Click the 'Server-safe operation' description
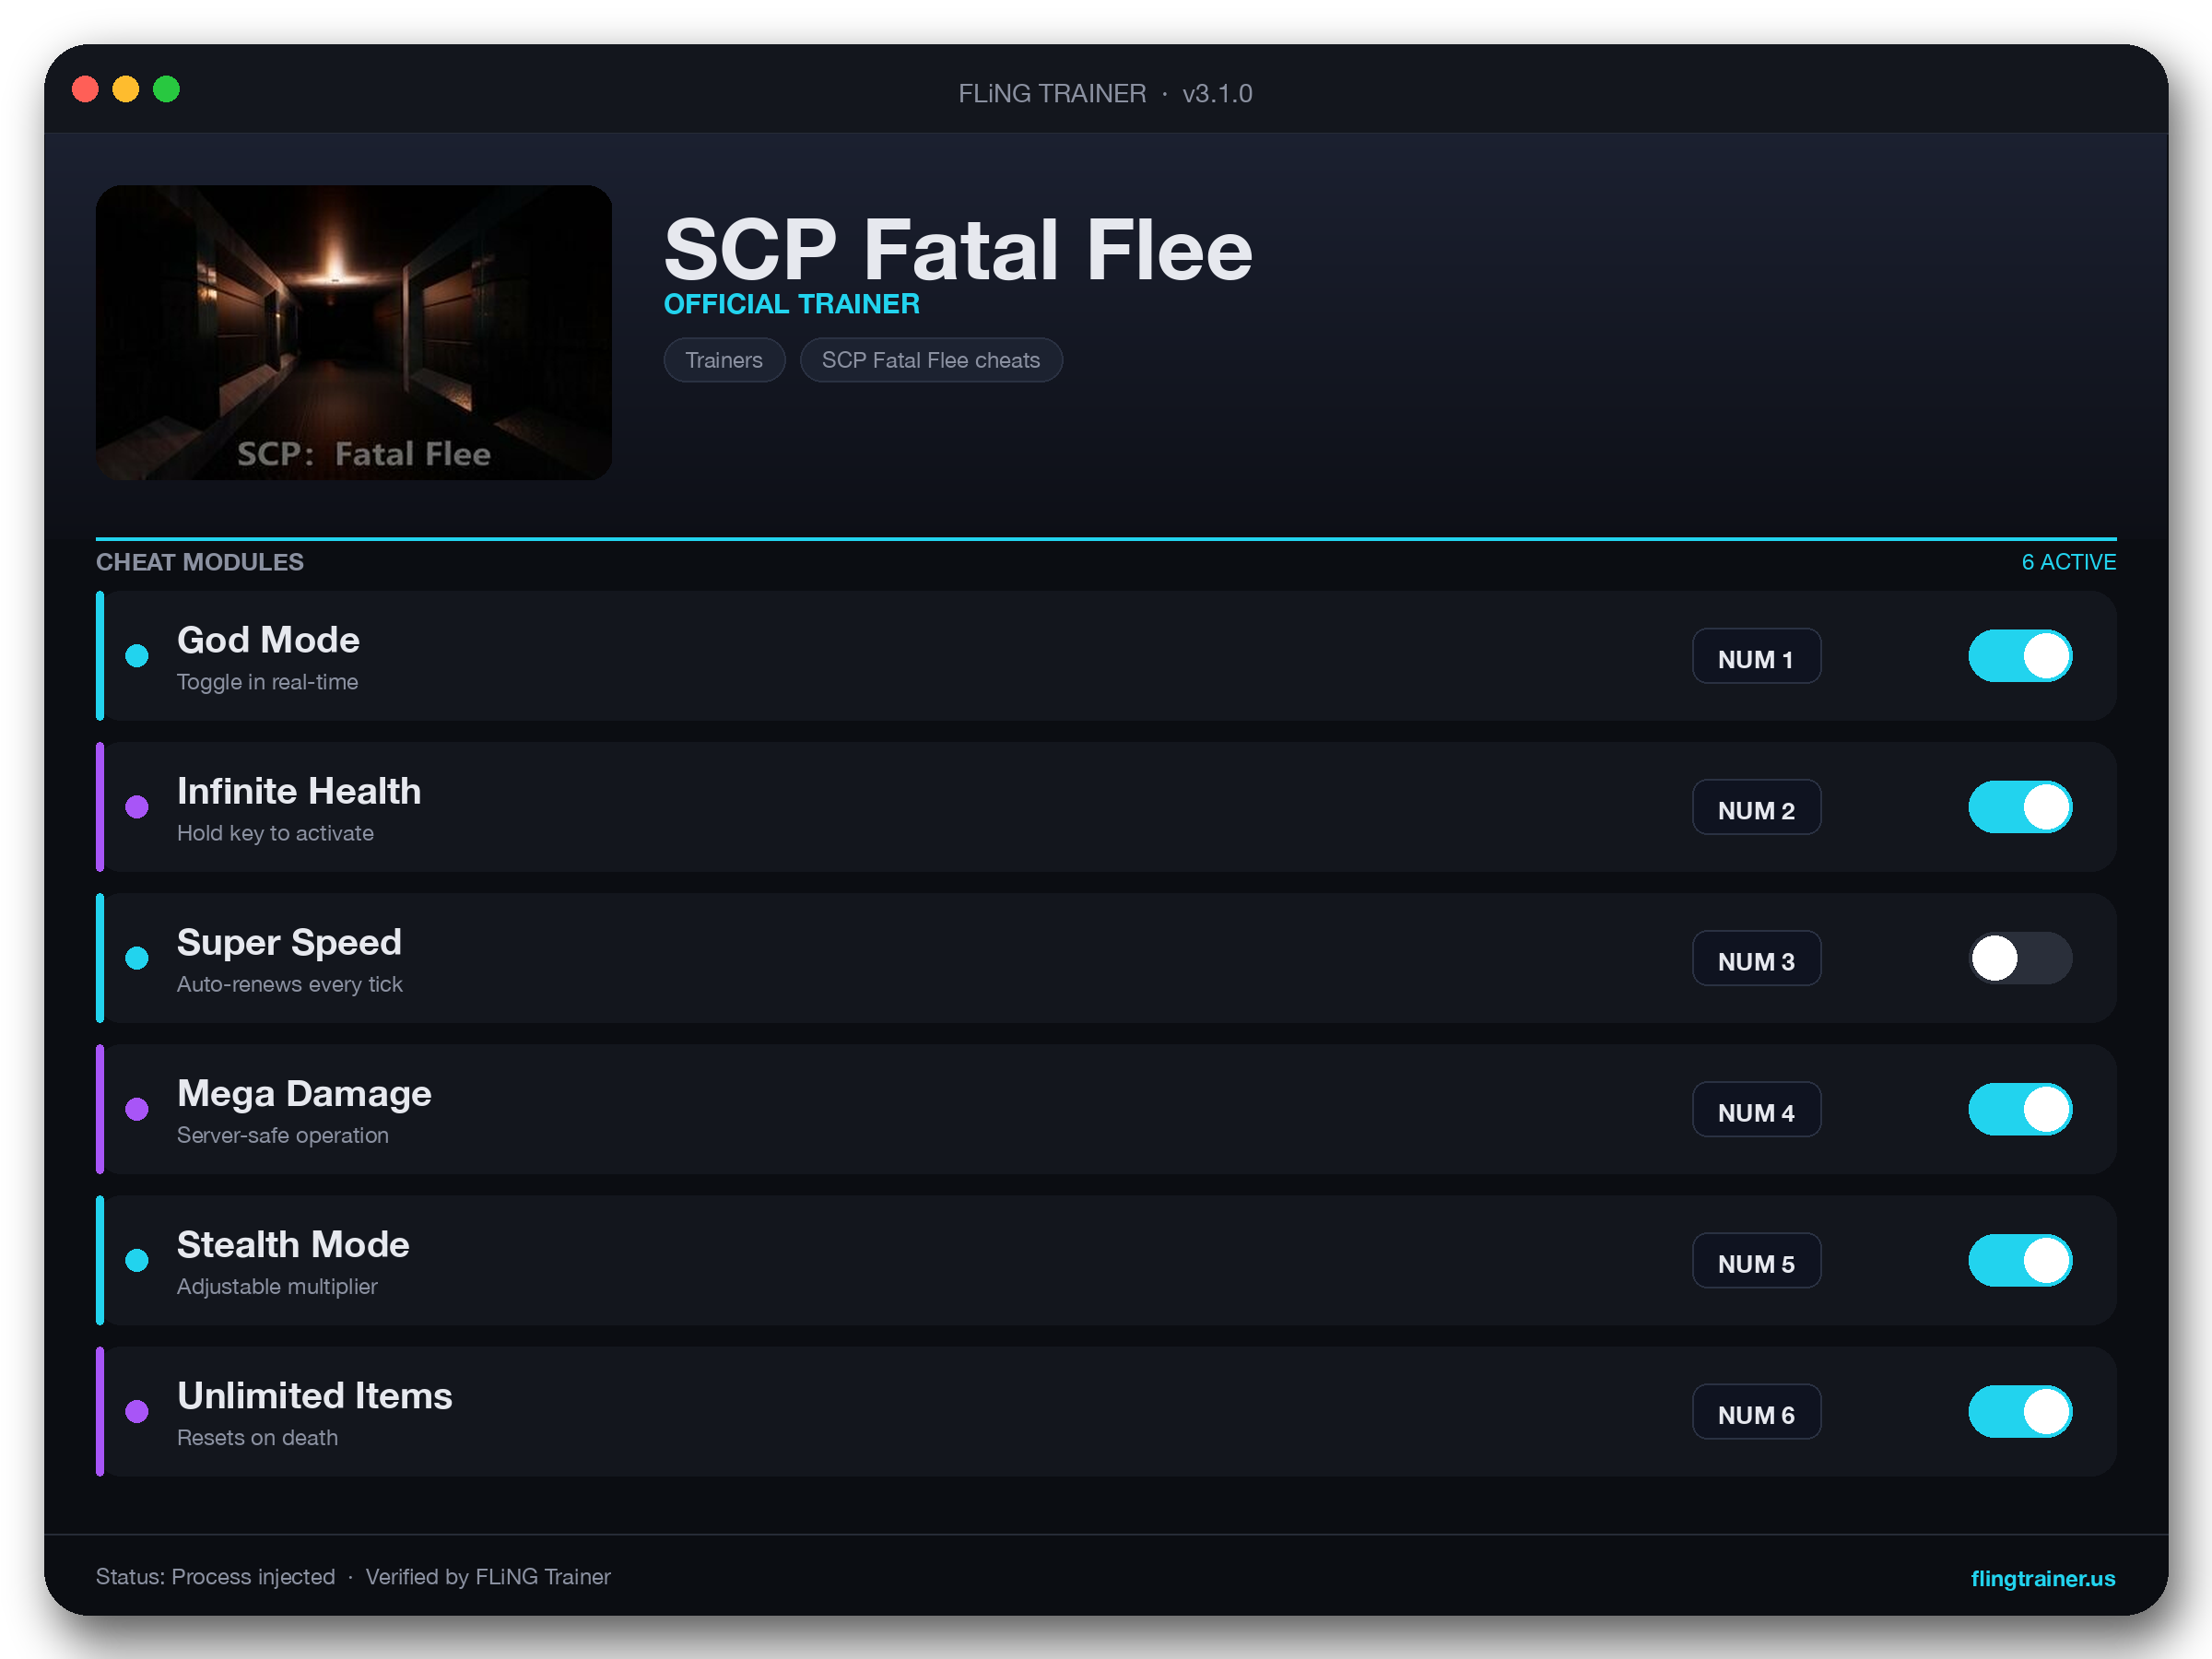This screenshot has height=1659, width=2212. [283, 1135]
